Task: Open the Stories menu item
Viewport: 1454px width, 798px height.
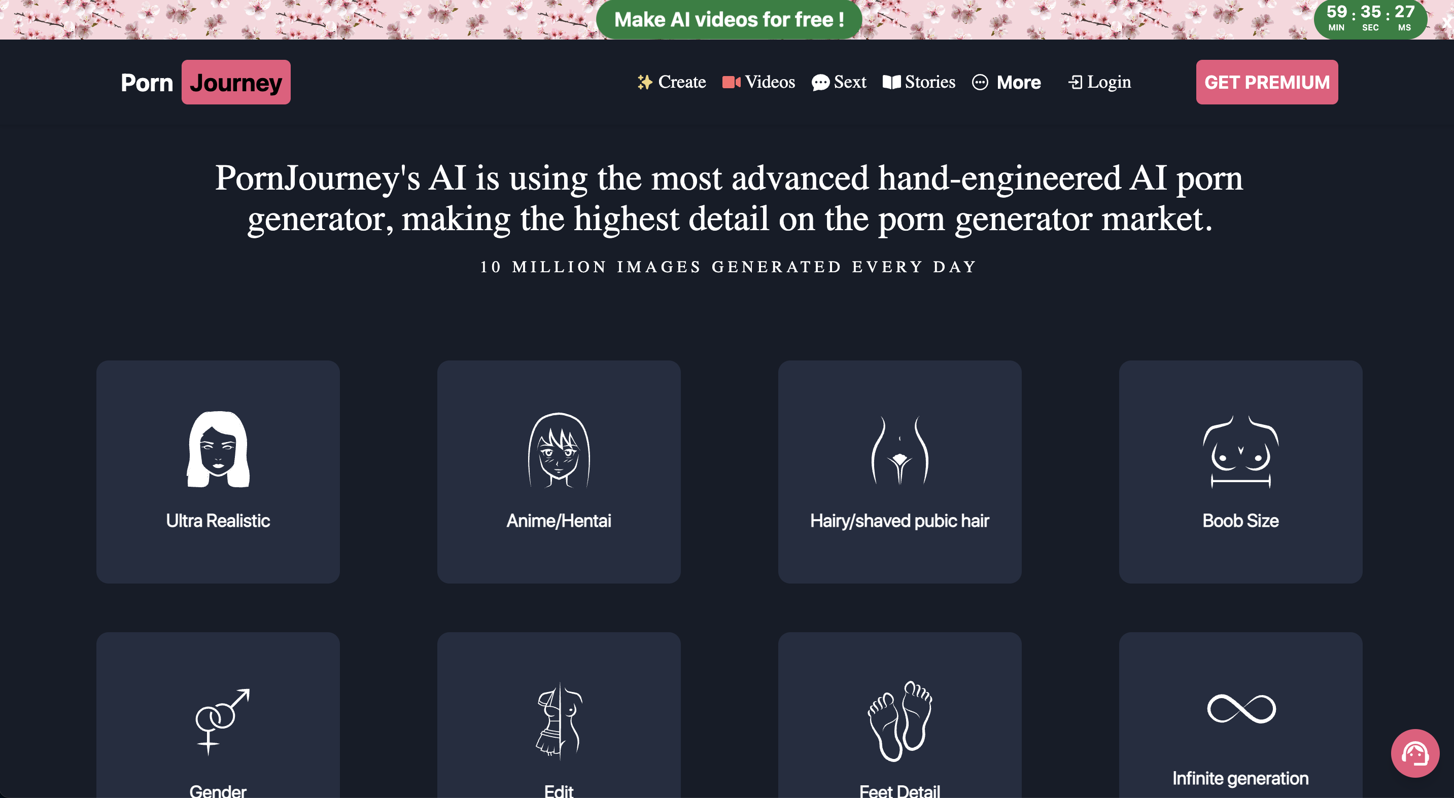Action: pos(919,82)
